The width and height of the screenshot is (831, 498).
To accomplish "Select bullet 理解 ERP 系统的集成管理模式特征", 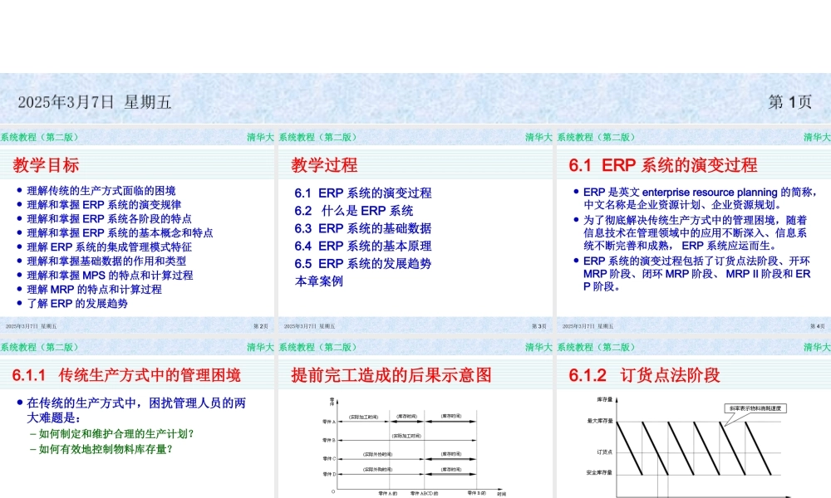I will point(109,247).
